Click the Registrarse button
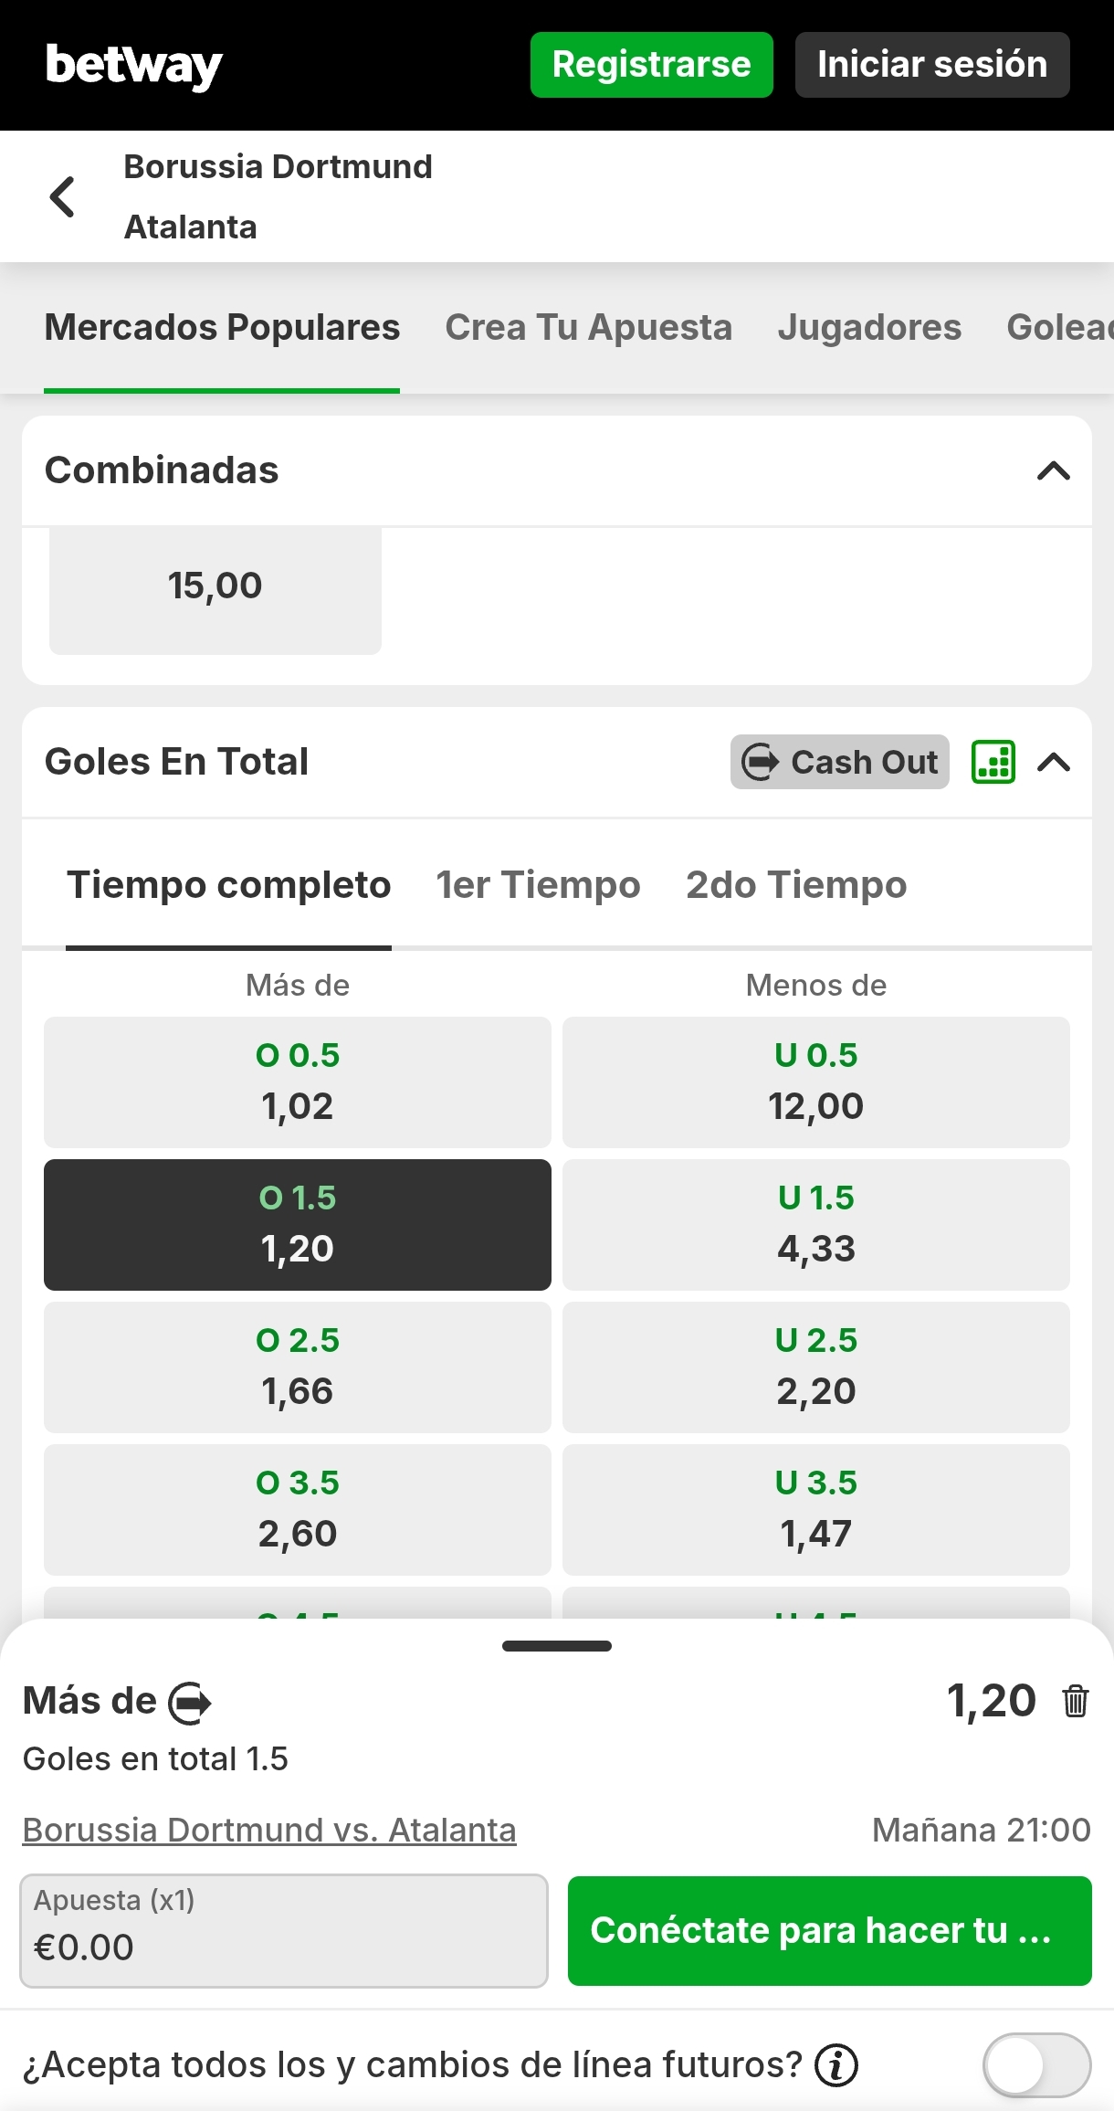 (651, 65)
